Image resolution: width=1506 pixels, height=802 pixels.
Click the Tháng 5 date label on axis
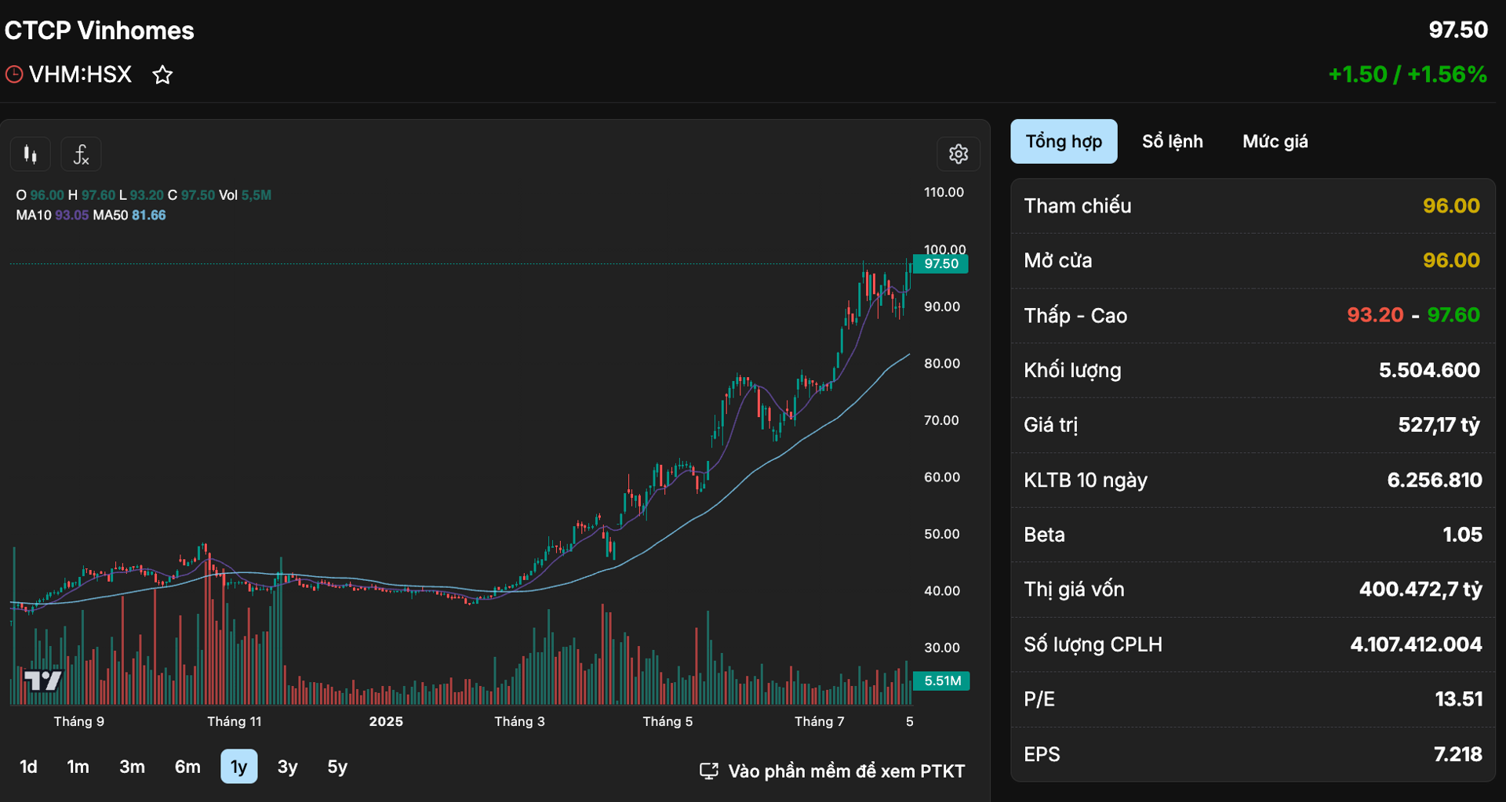pos(668,721)
